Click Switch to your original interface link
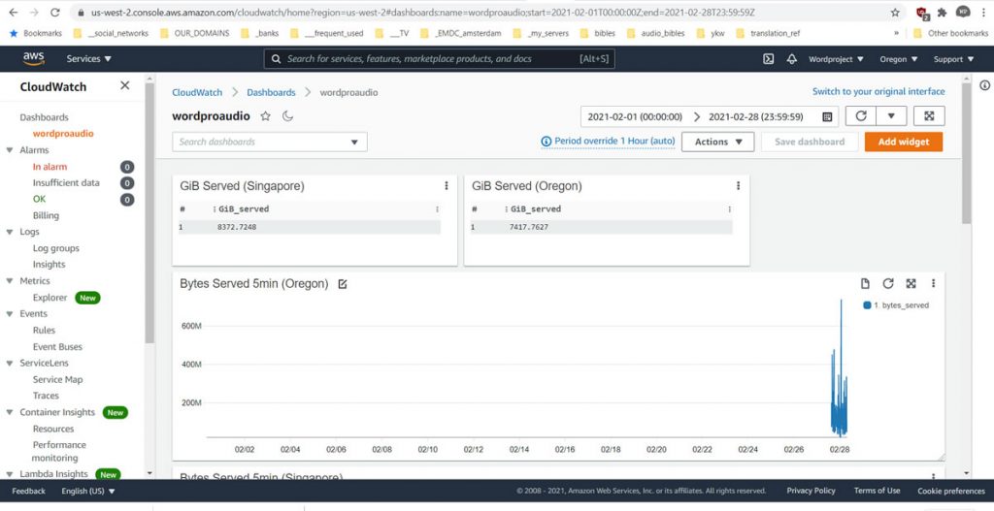994x511 pixels. pos(878,92)
